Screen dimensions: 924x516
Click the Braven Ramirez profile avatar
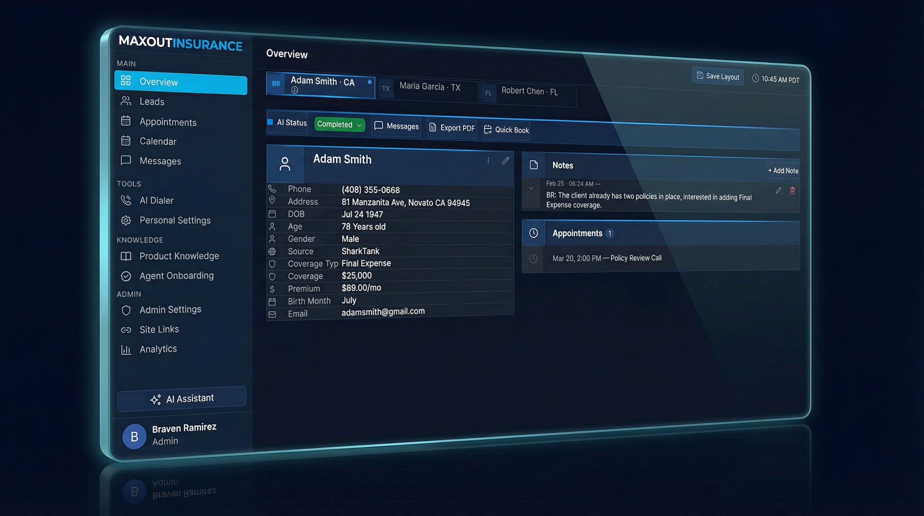click(x=134, y=437)
